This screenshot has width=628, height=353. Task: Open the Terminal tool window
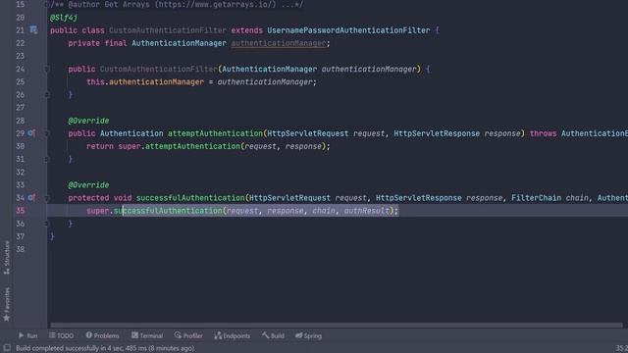[147, 335]
